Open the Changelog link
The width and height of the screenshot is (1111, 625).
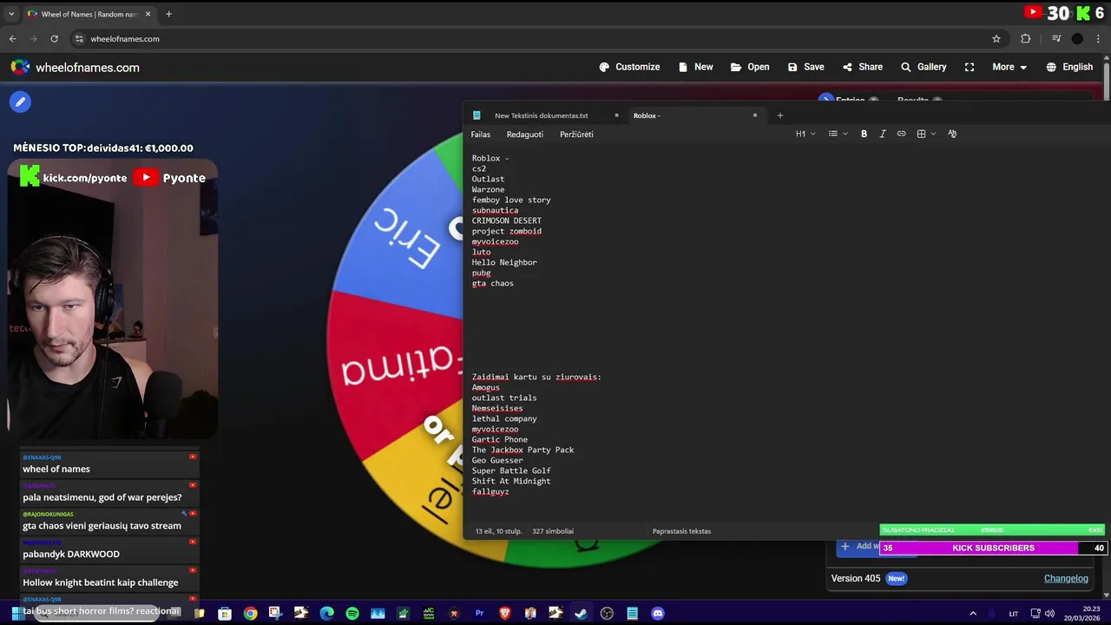[1066, 578]
